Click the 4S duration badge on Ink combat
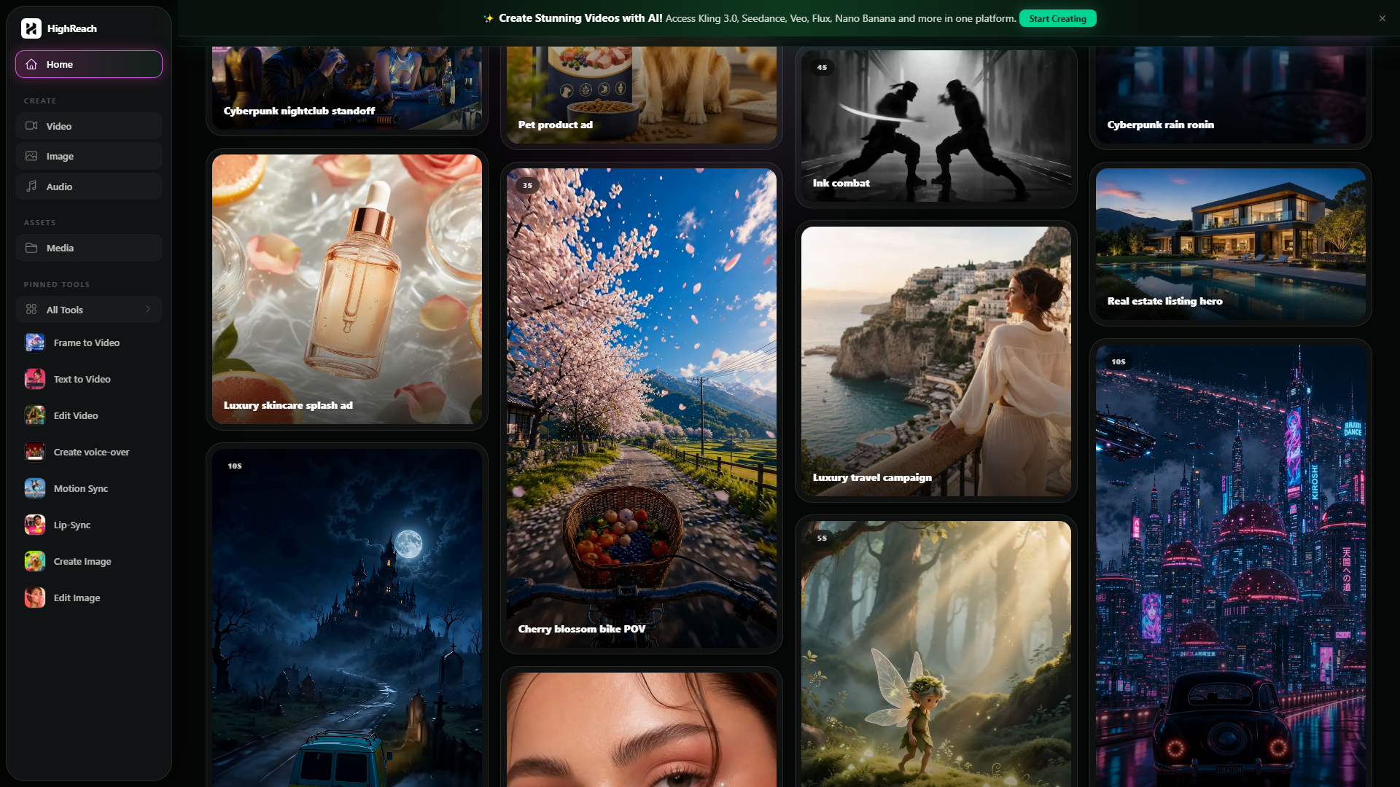 click(822, 67)
